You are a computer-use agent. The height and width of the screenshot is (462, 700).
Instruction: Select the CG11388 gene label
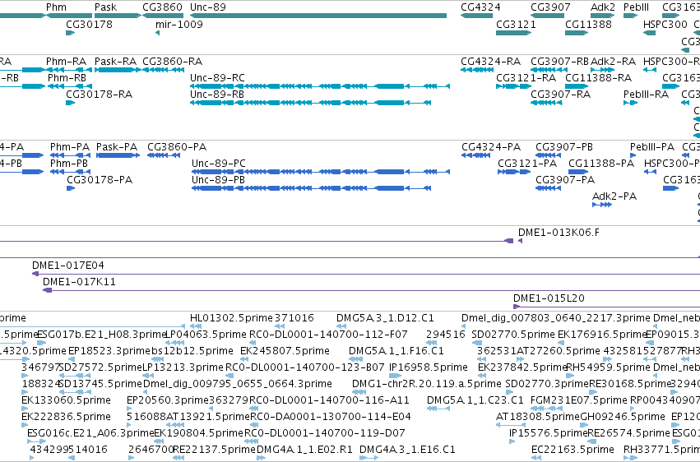588,24
